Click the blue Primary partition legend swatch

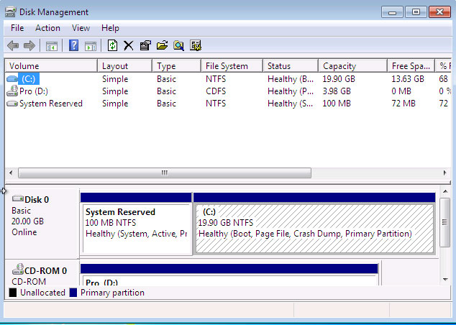tap(73, 293)
